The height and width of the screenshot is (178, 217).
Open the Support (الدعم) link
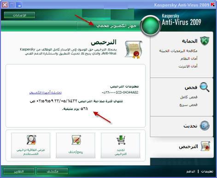click(x=191, y=171)
